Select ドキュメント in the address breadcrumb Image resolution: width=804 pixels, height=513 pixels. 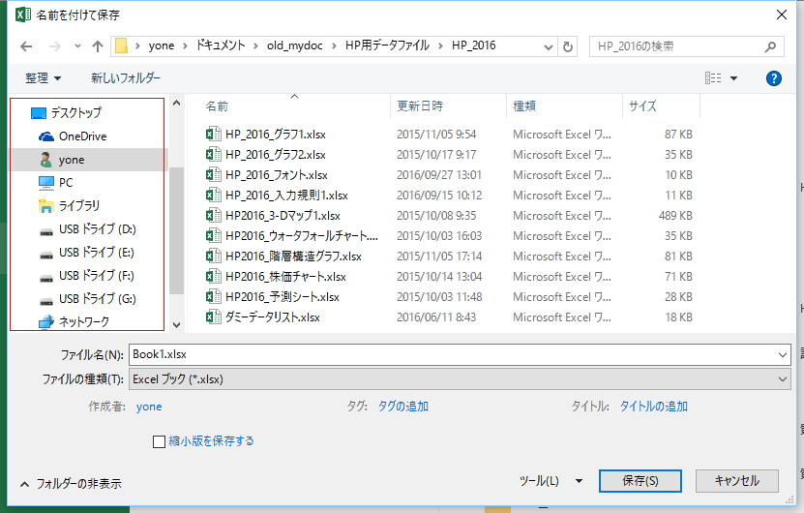click(x=221, y=45)
